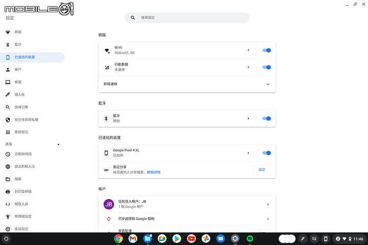This screenshot has width=368, height=245.
Task: Click the Accessibility figure icon in sidebar
Action: click(8, 216)
